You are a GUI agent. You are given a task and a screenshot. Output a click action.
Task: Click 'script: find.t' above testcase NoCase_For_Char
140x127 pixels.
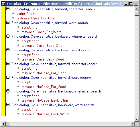tap(31, 68)
